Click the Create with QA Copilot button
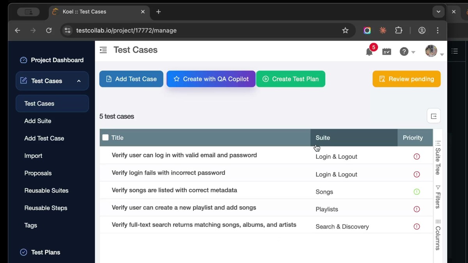 (211, 79)
